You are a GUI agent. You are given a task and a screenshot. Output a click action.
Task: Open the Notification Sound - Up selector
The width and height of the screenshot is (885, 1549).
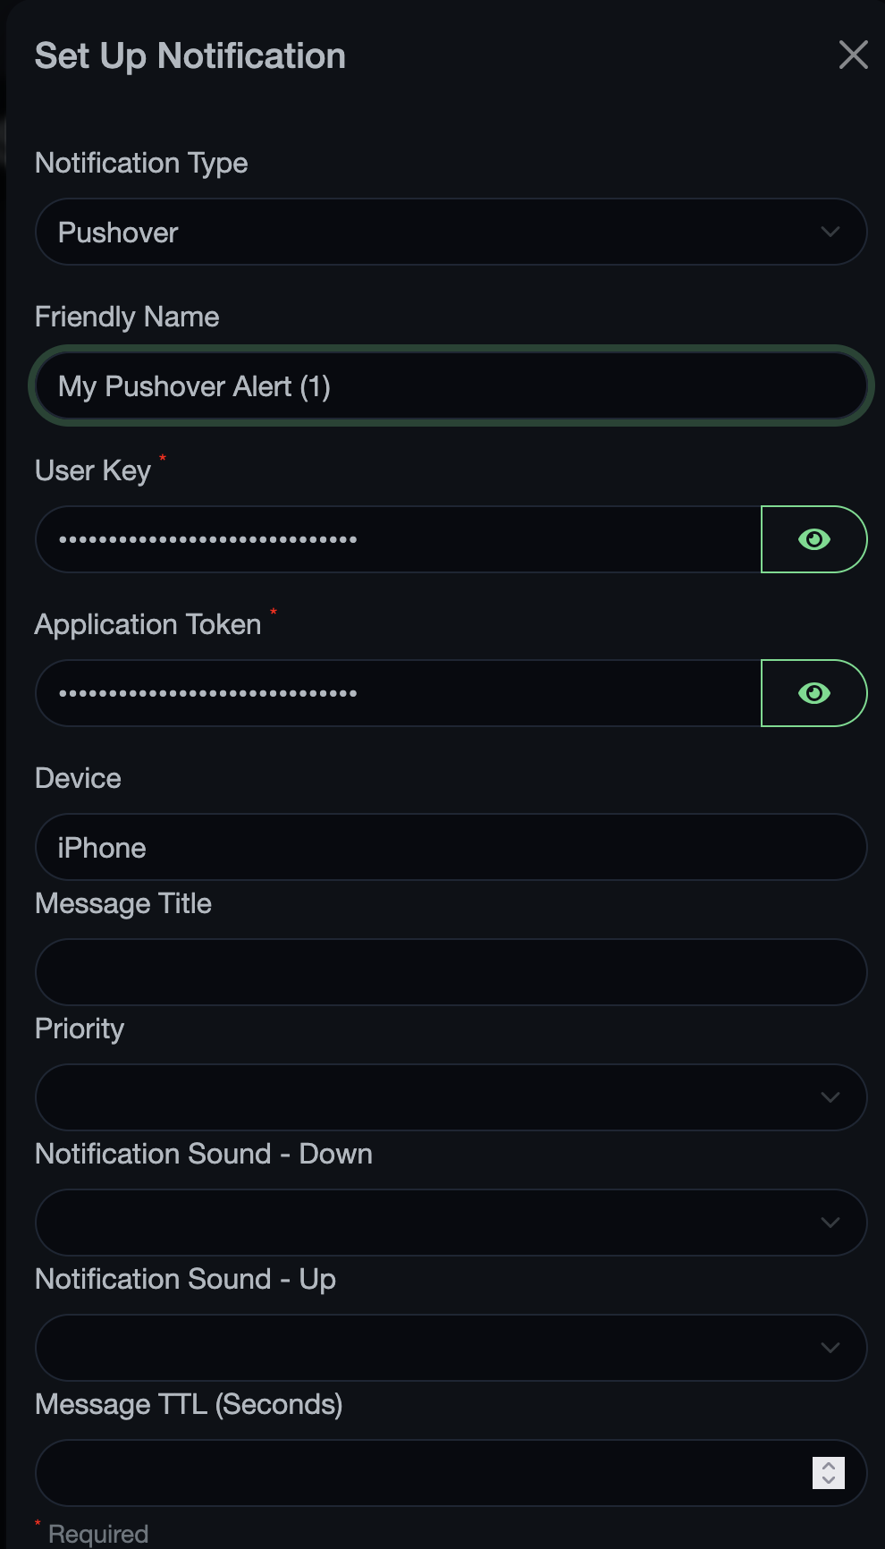451,1348
